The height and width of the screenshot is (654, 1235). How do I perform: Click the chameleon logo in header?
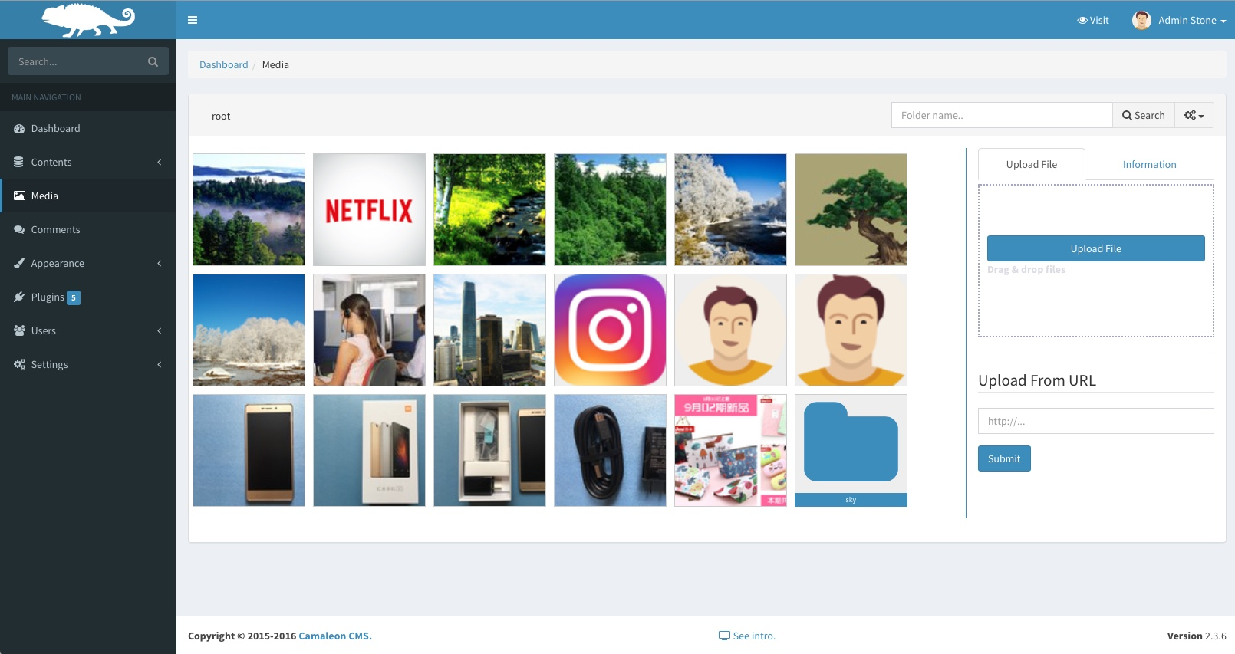(x=88, y=20)
